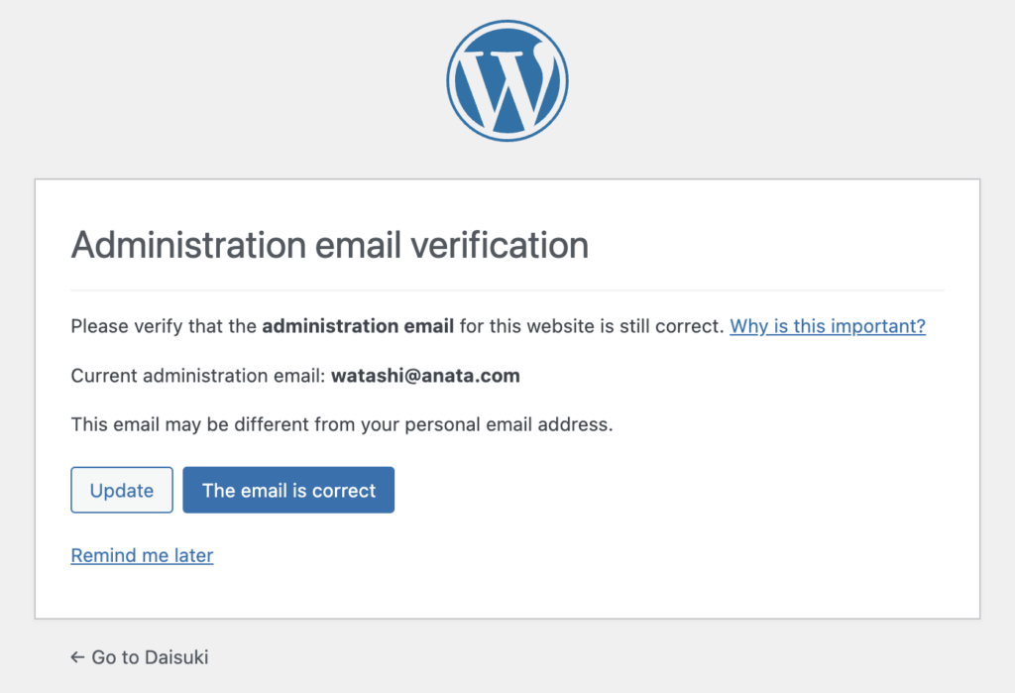
Task: Click the personal email address notice sentence
Action: pos(342,425)
